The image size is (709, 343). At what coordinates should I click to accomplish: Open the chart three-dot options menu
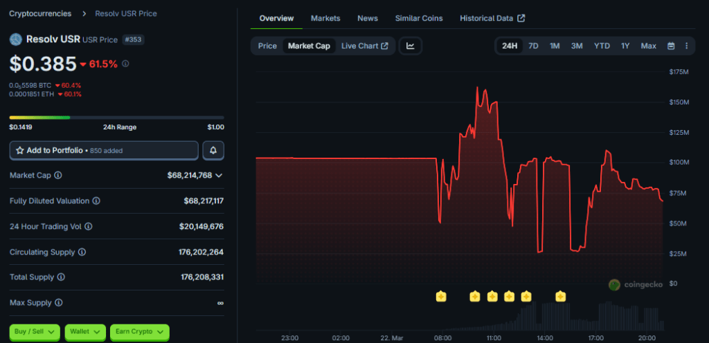pos(686,46)
